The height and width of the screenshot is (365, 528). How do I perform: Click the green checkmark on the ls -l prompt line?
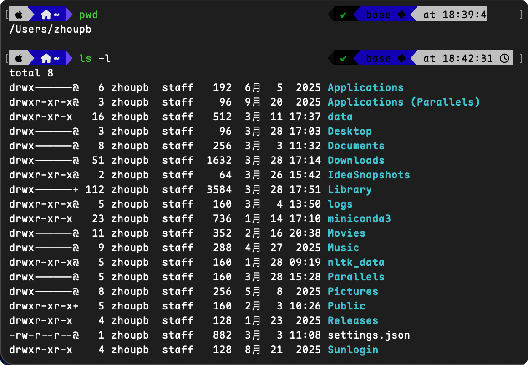(x=343, y=58)
